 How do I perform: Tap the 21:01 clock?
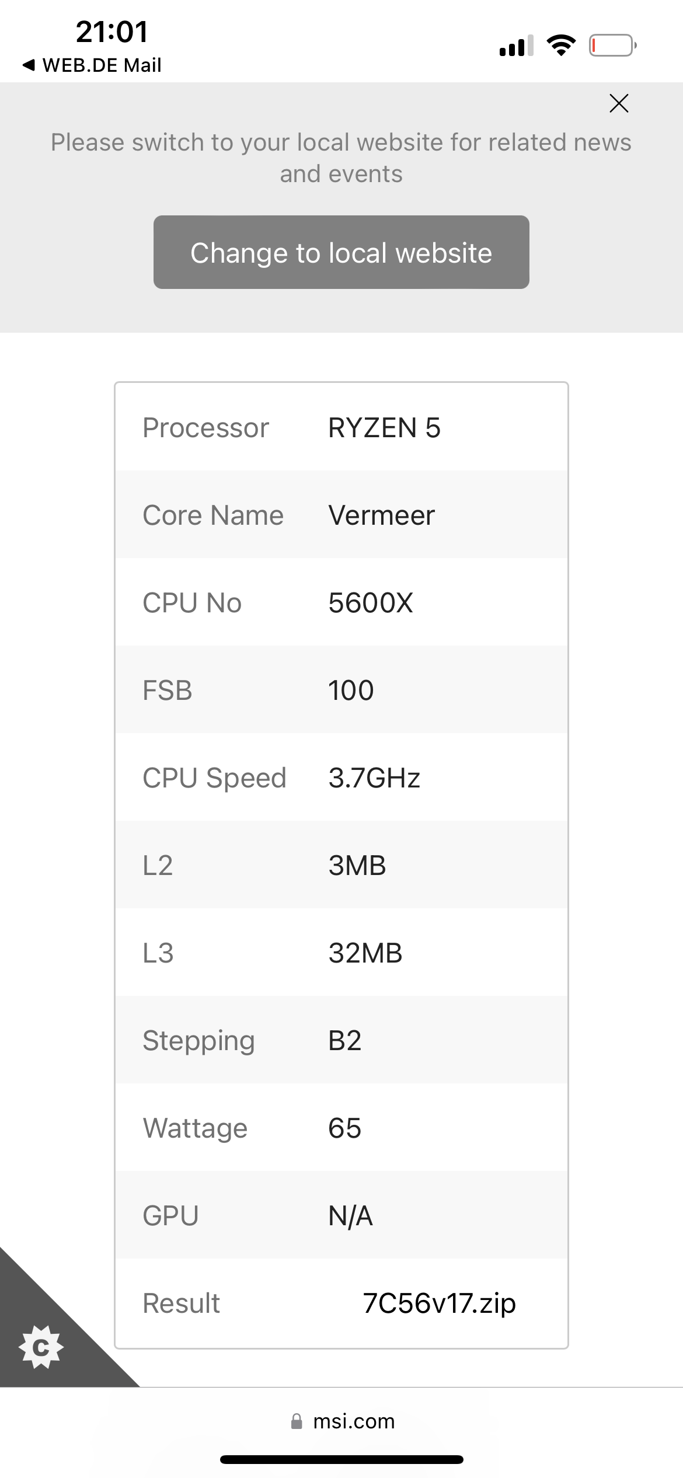point(112,32)
